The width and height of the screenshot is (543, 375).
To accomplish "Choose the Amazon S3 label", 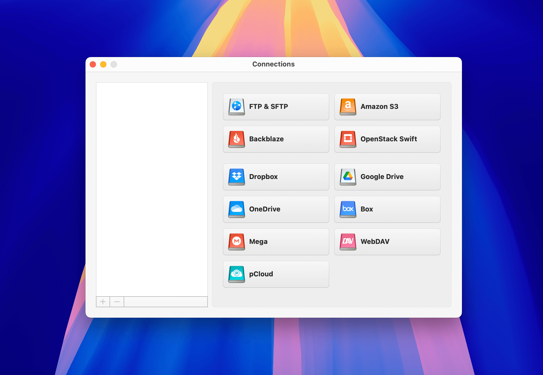I will (379, 107).
